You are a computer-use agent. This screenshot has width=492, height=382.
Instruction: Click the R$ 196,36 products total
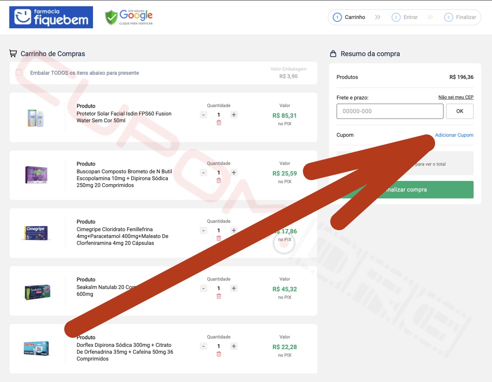(x=461, y=77)
